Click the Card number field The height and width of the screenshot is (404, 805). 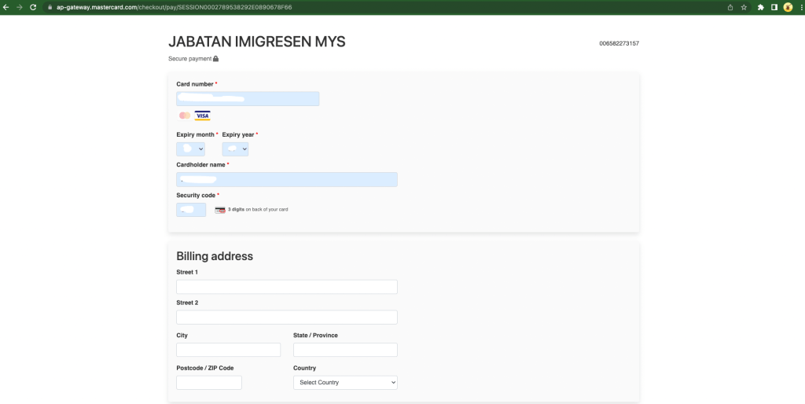[248, 98]
